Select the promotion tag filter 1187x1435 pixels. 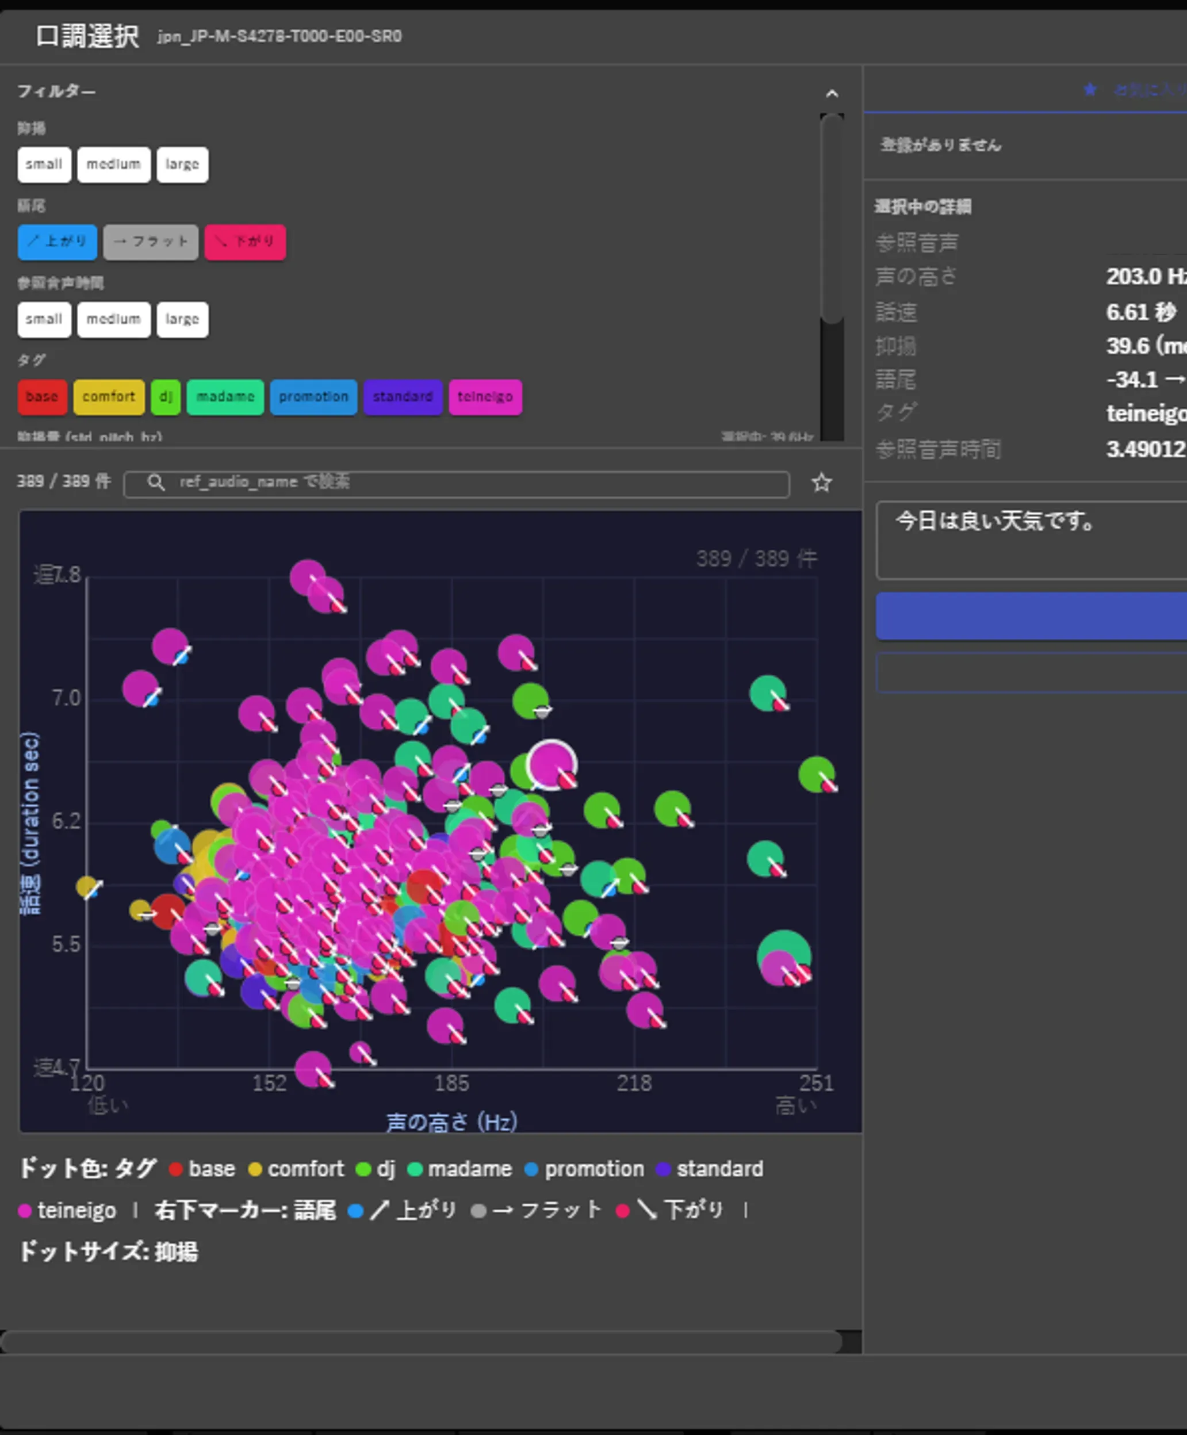coord(313,397)
